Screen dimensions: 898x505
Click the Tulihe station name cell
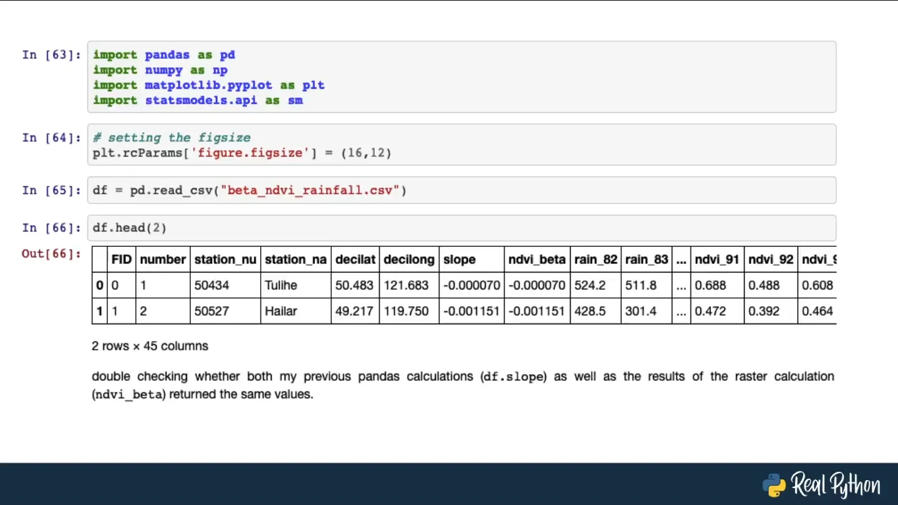pyautogui.click(x=281, y=286)
